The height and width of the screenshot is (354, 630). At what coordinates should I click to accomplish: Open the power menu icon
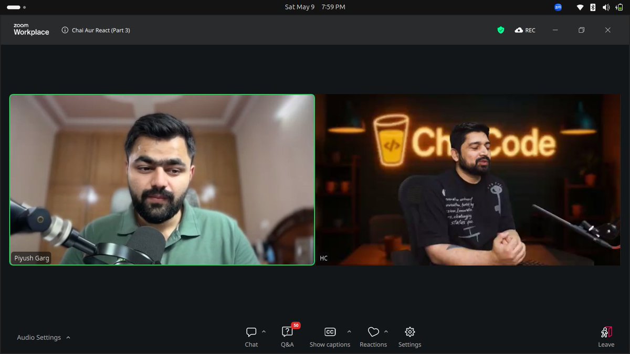620,7
